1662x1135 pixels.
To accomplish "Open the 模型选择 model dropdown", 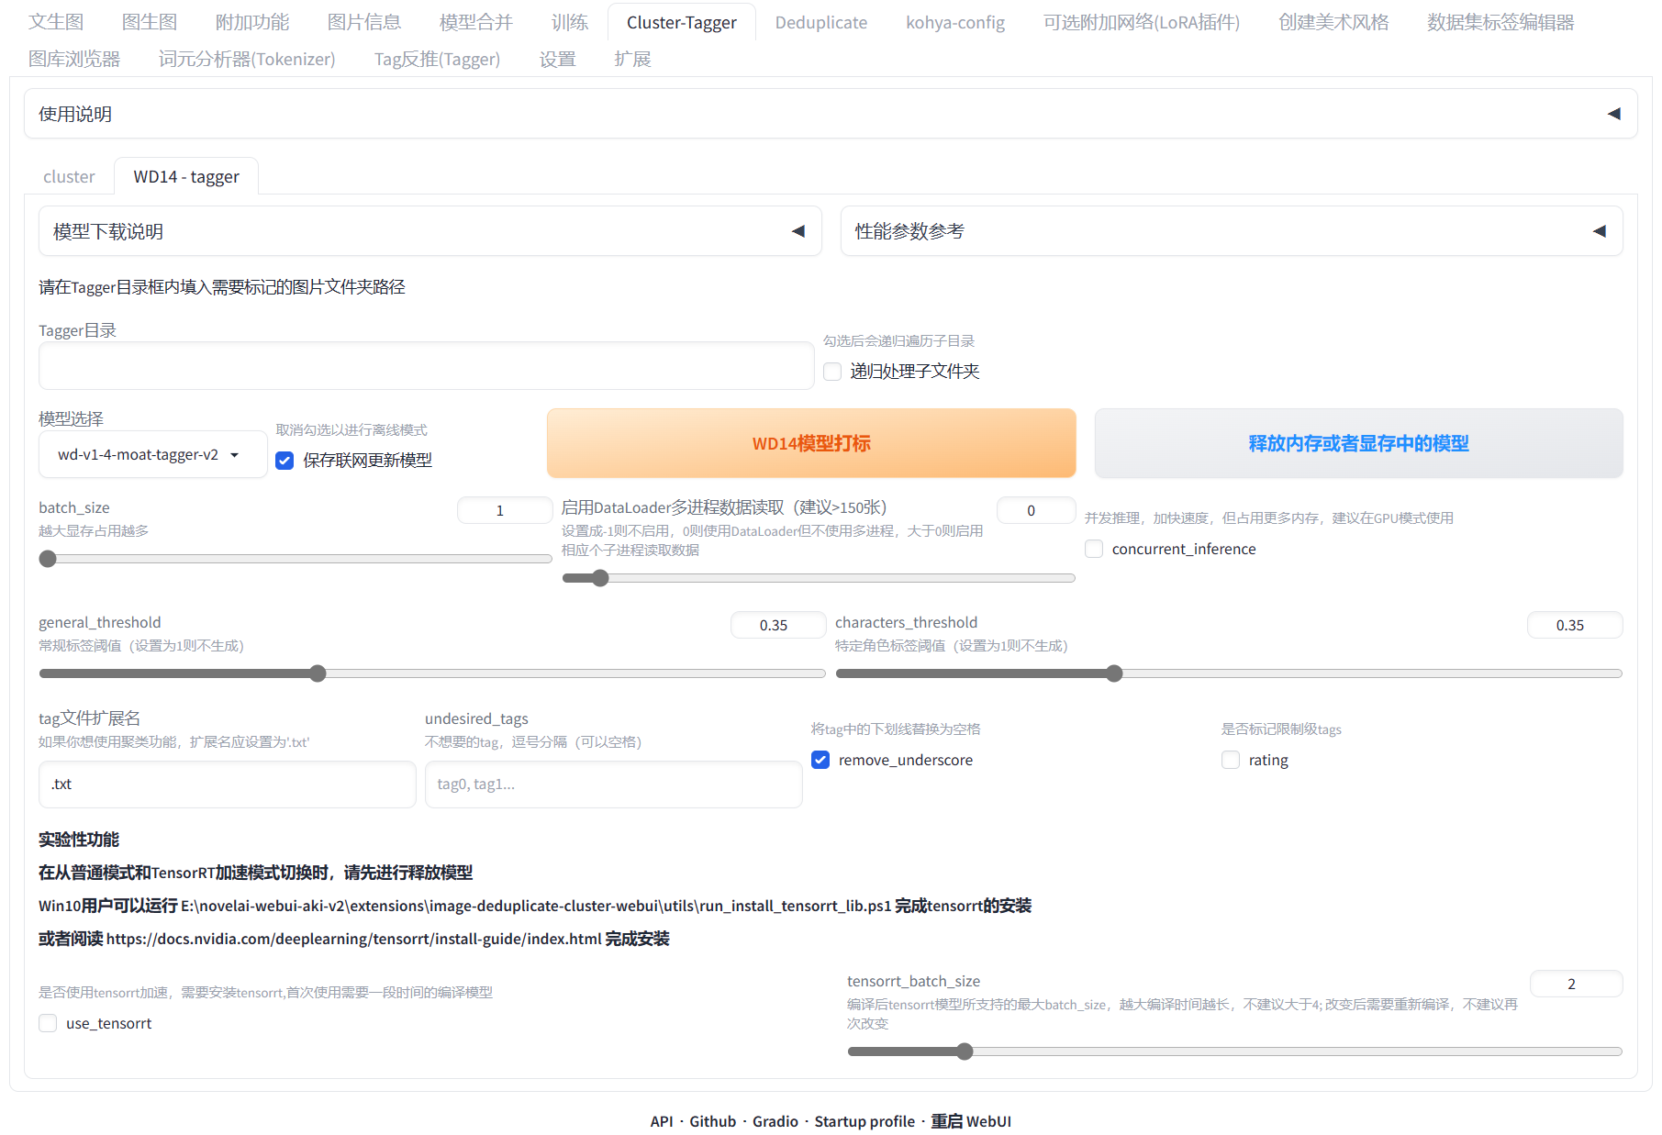I will (152, 454).
